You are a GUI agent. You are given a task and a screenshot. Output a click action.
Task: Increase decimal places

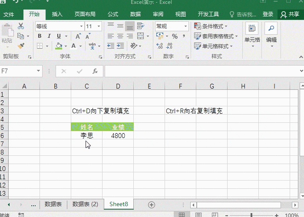pos(159,46)
